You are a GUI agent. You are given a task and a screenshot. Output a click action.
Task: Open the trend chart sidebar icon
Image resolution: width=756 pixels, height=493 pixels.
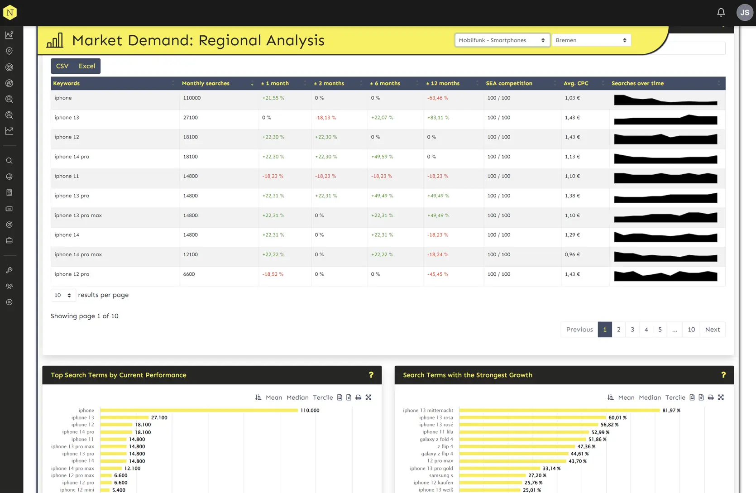[9, 131]
